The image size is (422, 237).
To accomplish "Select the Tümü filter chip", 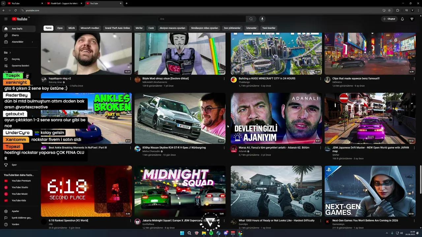I will pos(48,28).
